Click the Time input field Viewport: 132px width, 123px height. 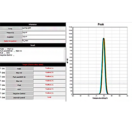coord(44,29)
